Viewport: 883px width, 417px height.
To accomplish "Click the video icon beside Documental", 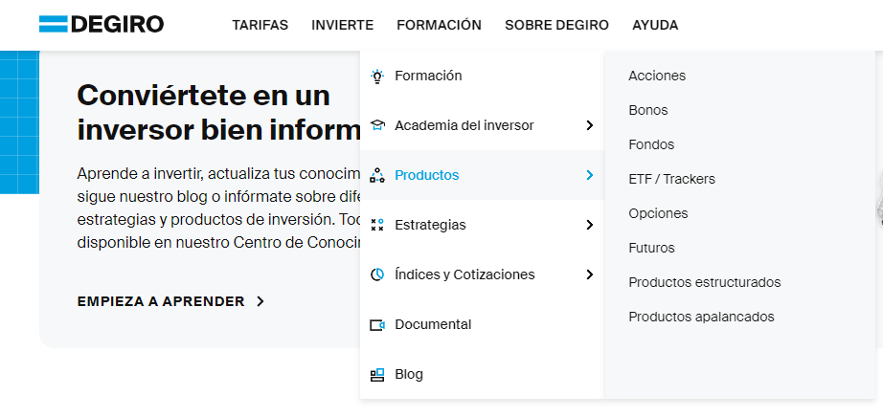I will click(x=376, y=325).
